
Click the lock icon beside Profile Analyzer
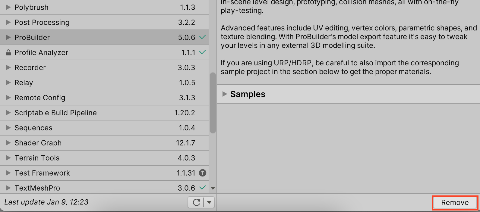(8, 52)
